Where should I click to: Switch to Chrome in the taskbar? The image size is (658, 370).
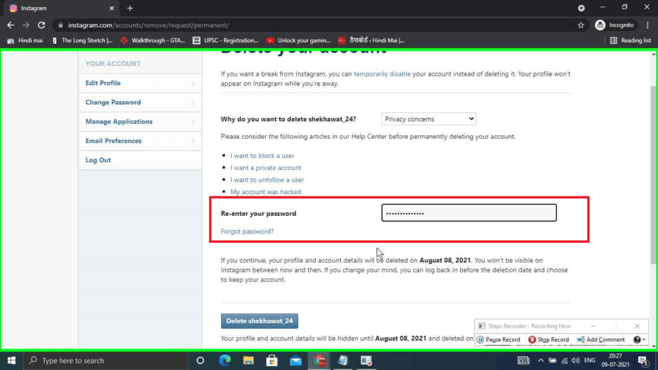point(319,360)
